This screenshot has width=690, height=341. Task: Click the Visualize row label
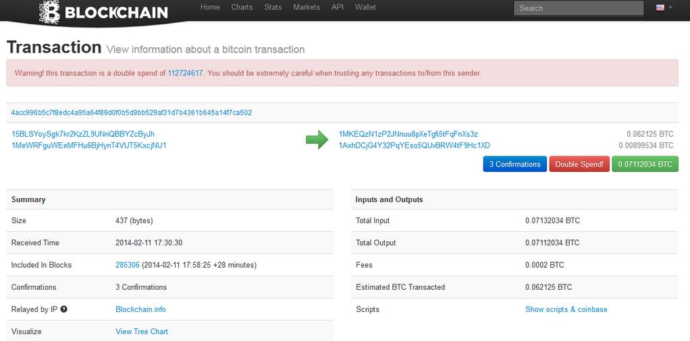tap(26, 332)
